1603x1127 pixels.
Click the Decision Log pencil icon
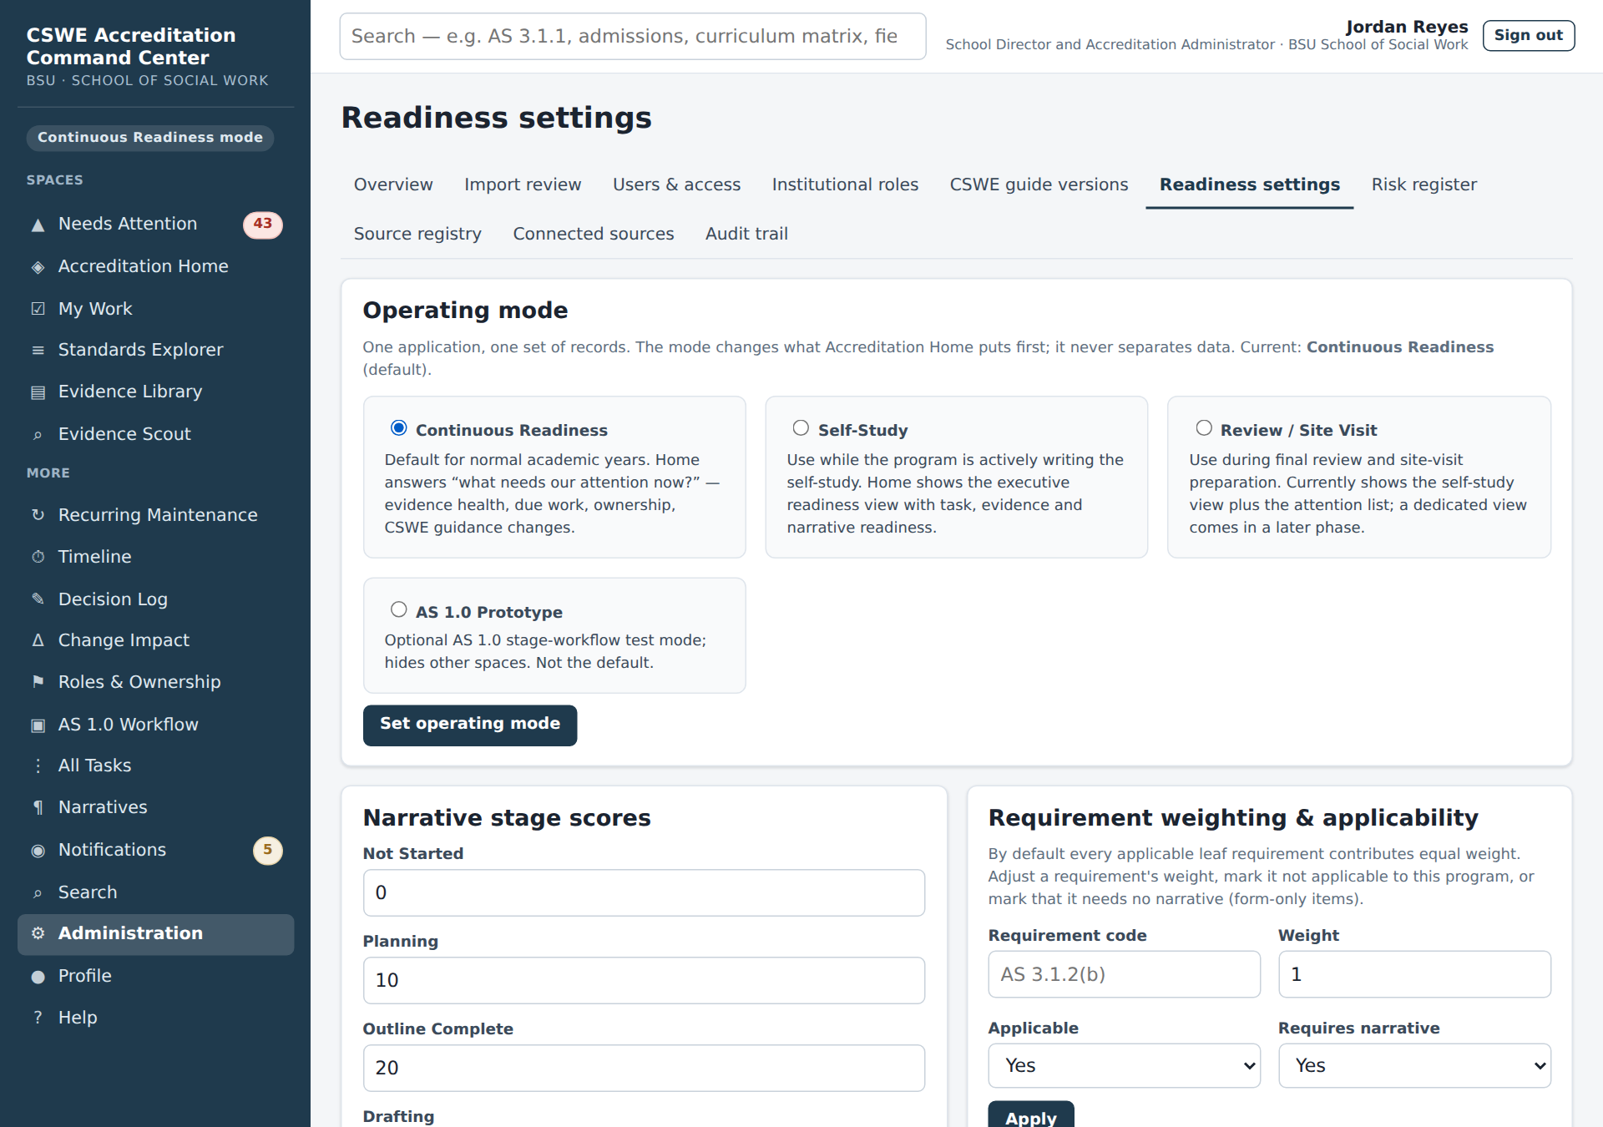(x=38, y=599)
